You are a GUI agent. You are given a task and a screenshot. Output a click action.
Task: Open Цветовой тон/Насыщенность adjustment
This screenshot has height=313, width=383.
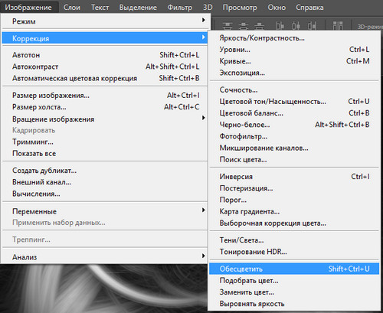point(294,102)
